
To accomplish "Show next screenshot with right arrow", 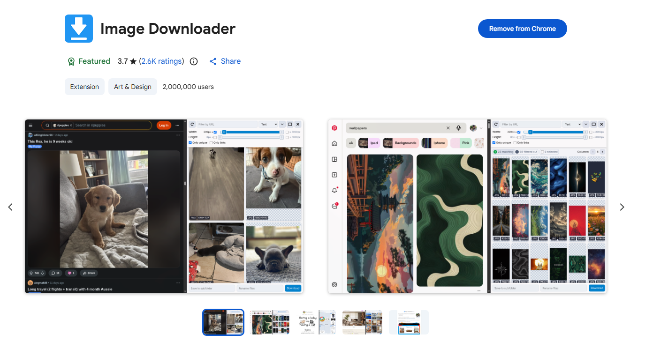I will (622, 207).
